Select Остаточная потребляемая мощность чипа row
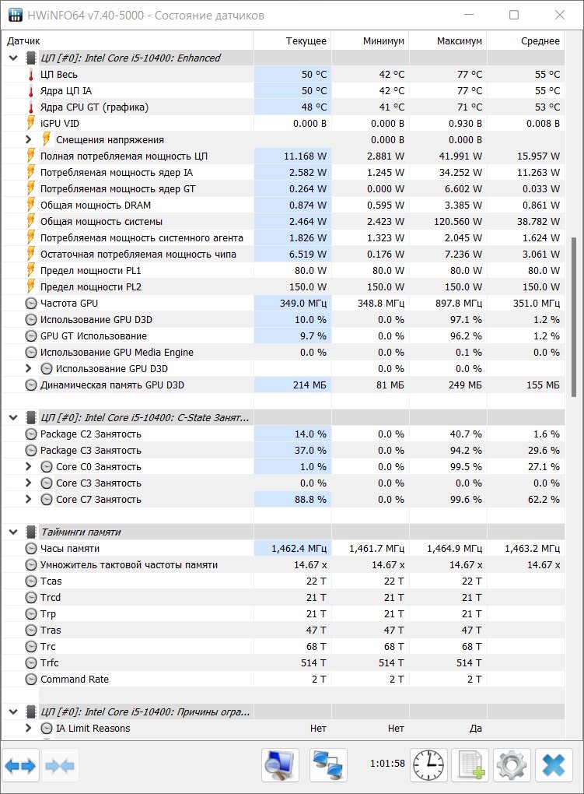Viewport: 584px width, 794px height. pyautogui.click(x=283, y=255)
